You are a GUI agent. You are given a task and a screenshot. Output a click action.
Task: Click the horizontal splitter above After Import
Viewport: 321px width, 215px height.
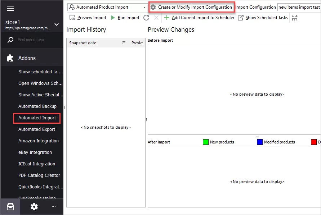point(257,137)
